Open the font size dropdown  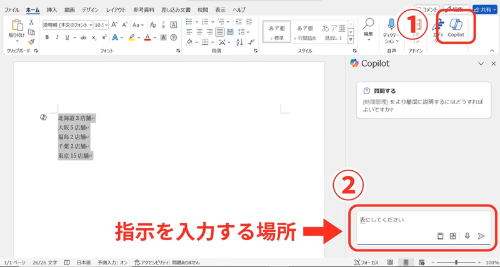point(106,25)
